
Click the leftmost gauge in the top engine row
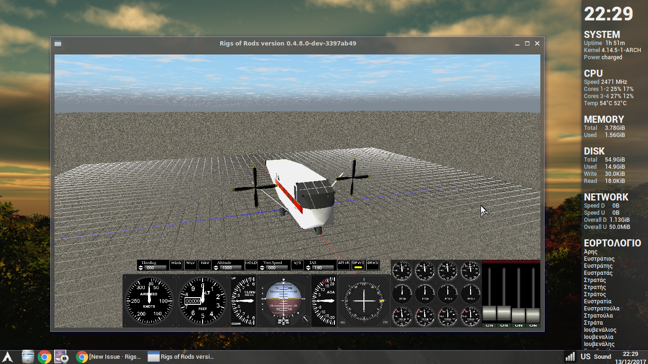402,271
